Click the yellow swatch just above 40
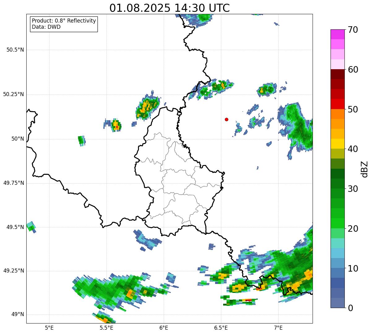The image size is (372, 334). 337,144
